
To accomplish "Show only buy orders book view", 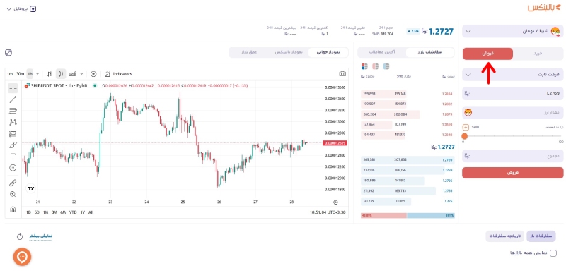I will point(386,66).
